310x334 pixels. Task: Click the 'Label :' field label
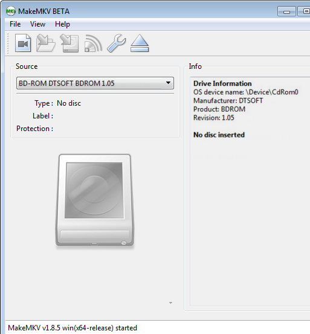tap(43, 116)
